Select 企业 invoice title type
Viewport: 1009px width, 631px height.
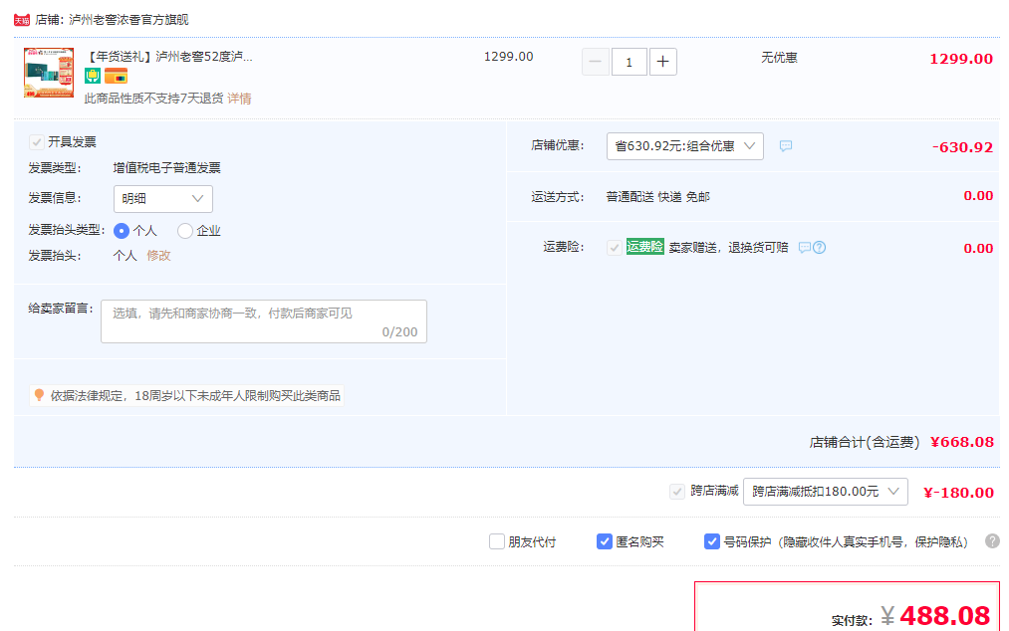coord(184,231)
